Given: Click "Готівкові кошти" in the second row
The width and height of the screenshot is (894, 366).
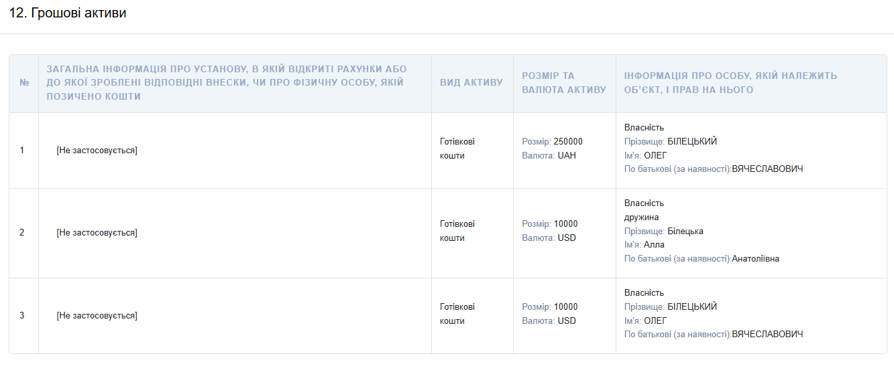Looking at the screenshot, I should point(457,231).
